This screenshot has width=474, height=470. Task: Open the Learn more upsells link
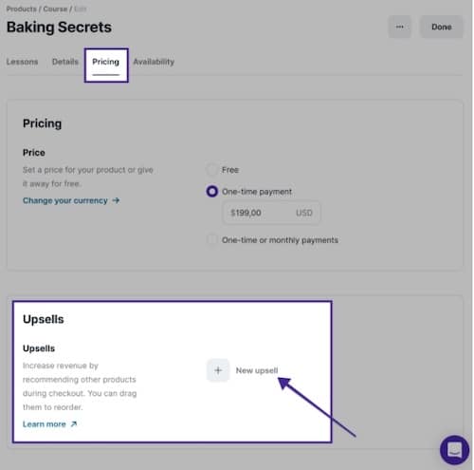[45, 424]
